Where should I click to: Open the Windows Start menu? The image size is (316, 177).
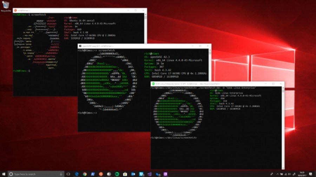[x=4, y=174]
